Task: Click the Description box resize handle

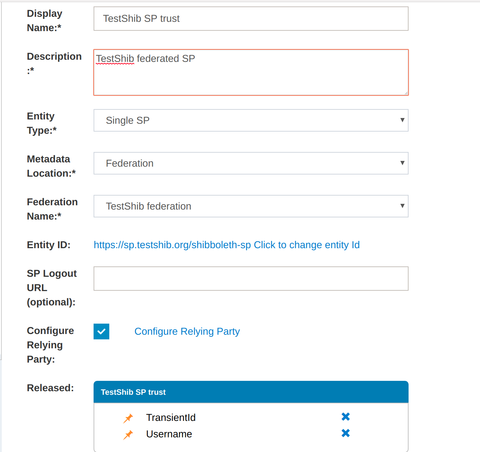Action: pyautogui.click(x=406, y=93)
